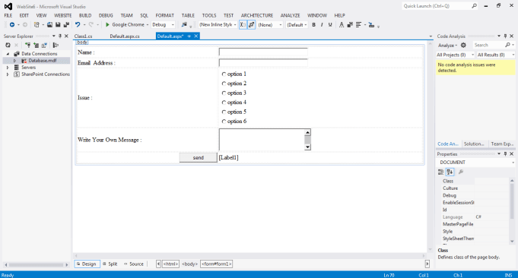Switch to the Solution Explorer tab
The image size is (518, 278).
[x=474, y=144]
